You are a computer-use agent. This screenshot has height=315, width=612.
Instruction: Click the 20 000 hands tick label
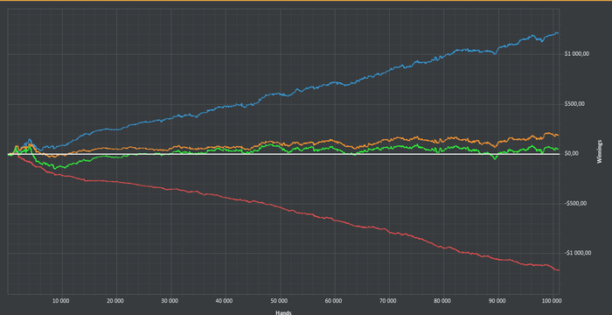116,301
